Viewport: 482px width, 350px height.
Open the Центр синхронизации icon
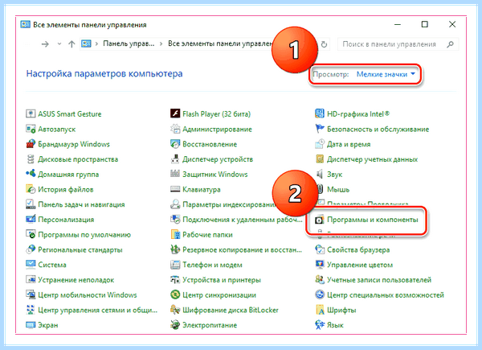175,295
